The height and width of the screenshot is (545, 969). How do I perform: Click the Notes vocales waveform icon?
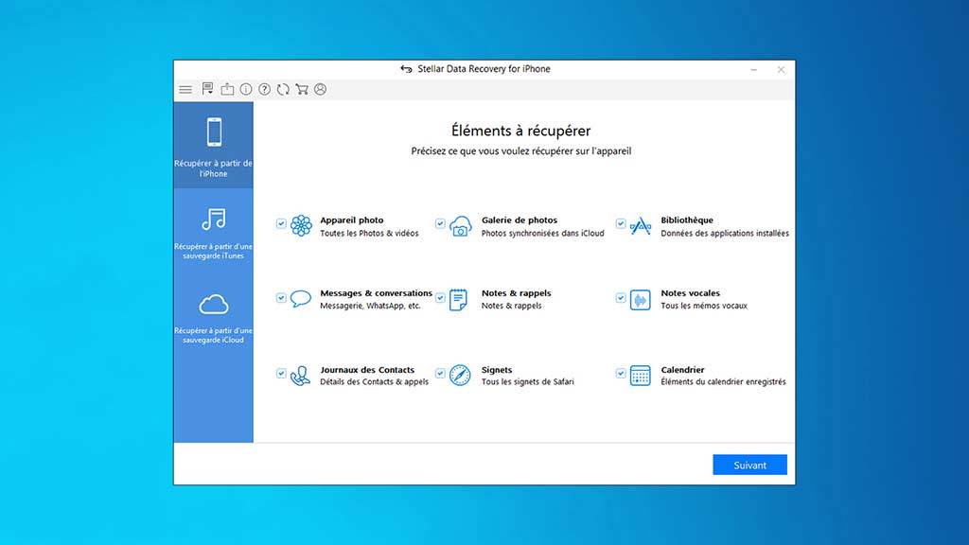(x=641, y=299)
